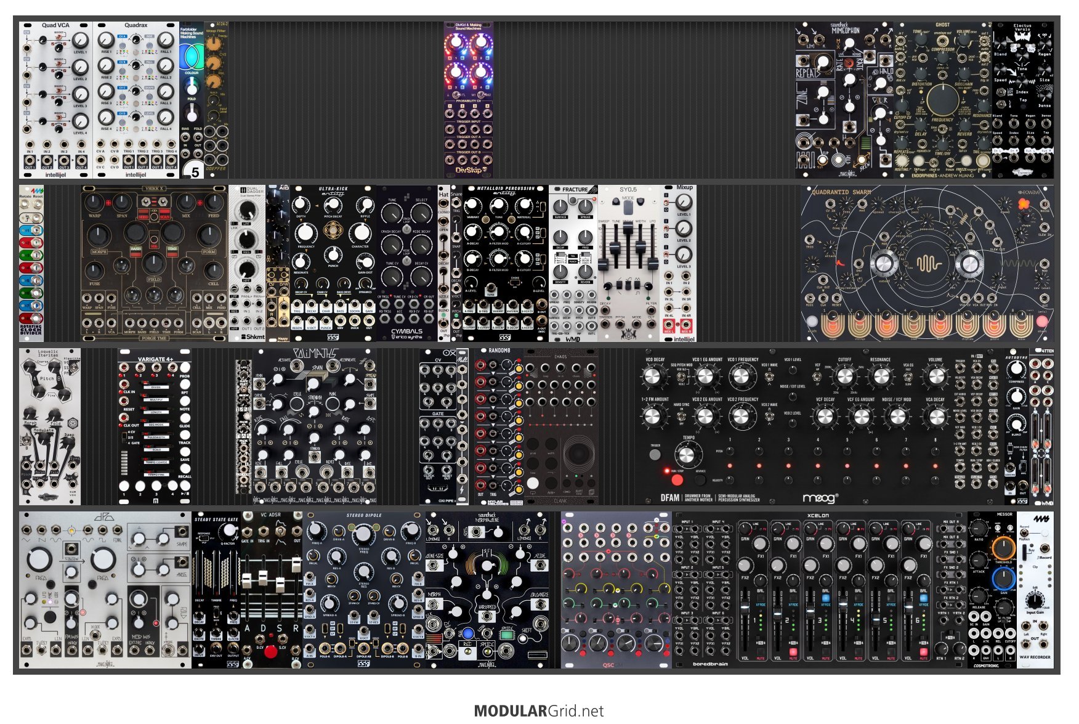This screenshot has height=724, width=1079.
Task: Click the orange-ringed Threshold knob on Messor
Action: 1003,547
